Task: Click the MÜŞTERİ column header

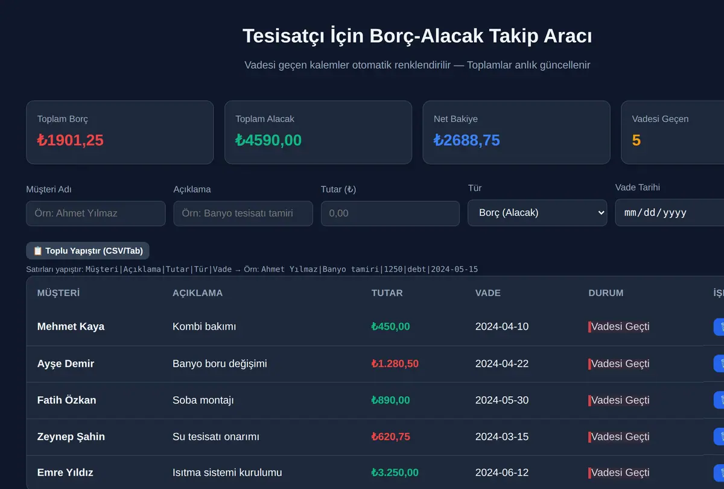Action: point(59,293)
